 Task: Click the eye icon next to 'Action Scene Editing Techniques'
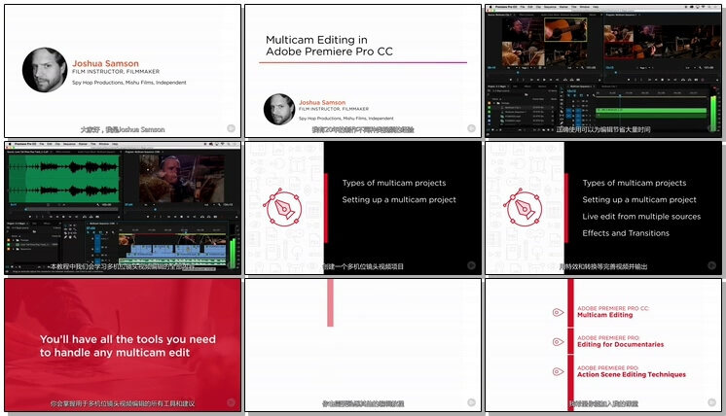(558, 371)
